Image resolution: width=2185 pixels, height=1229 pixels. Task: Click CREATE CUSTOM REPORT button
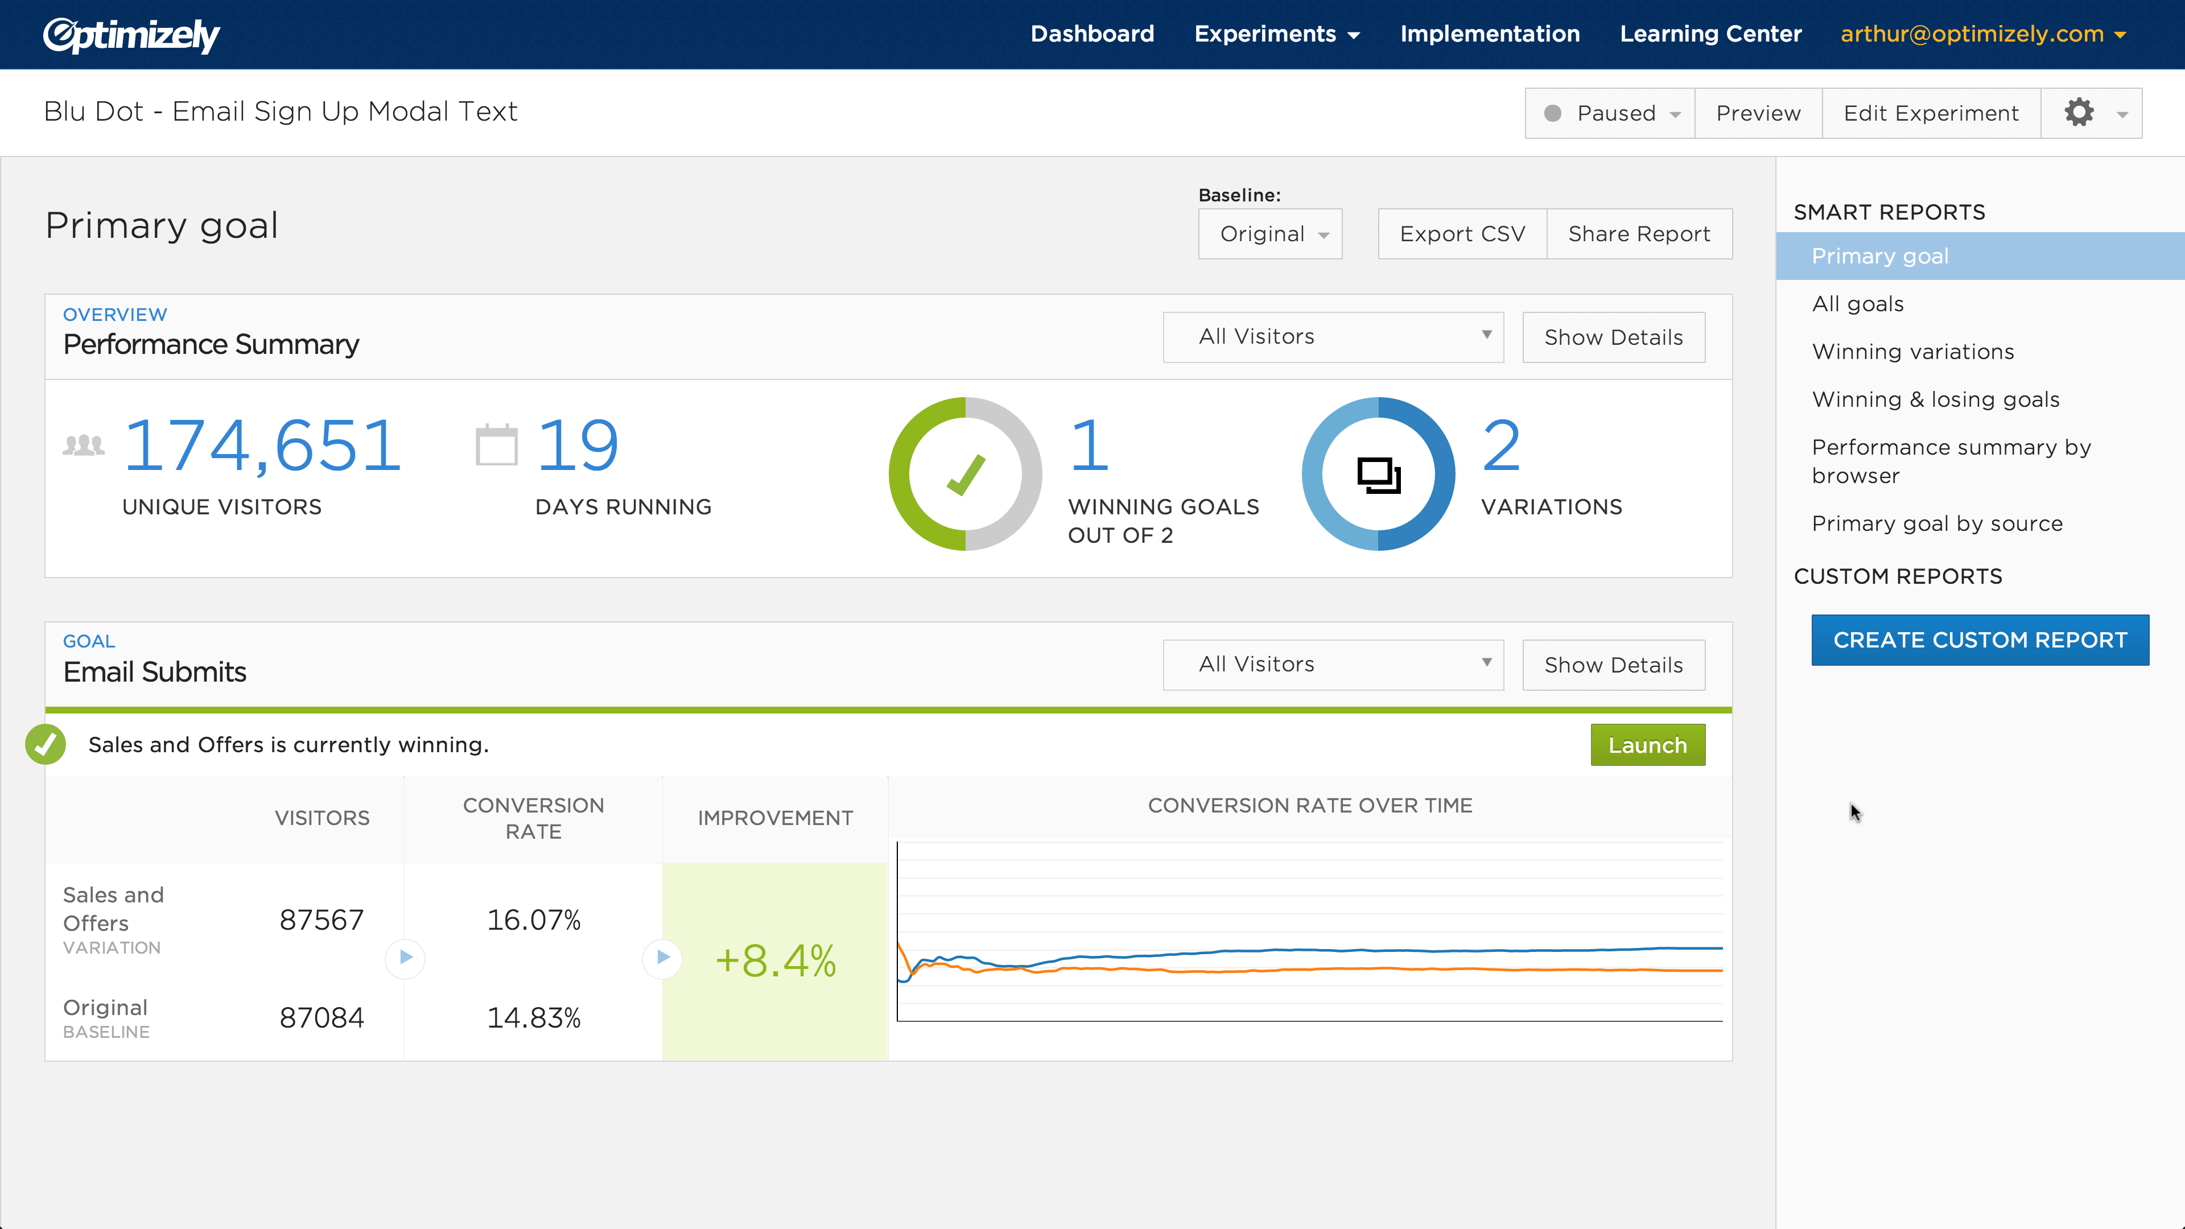pos(1980,640)
